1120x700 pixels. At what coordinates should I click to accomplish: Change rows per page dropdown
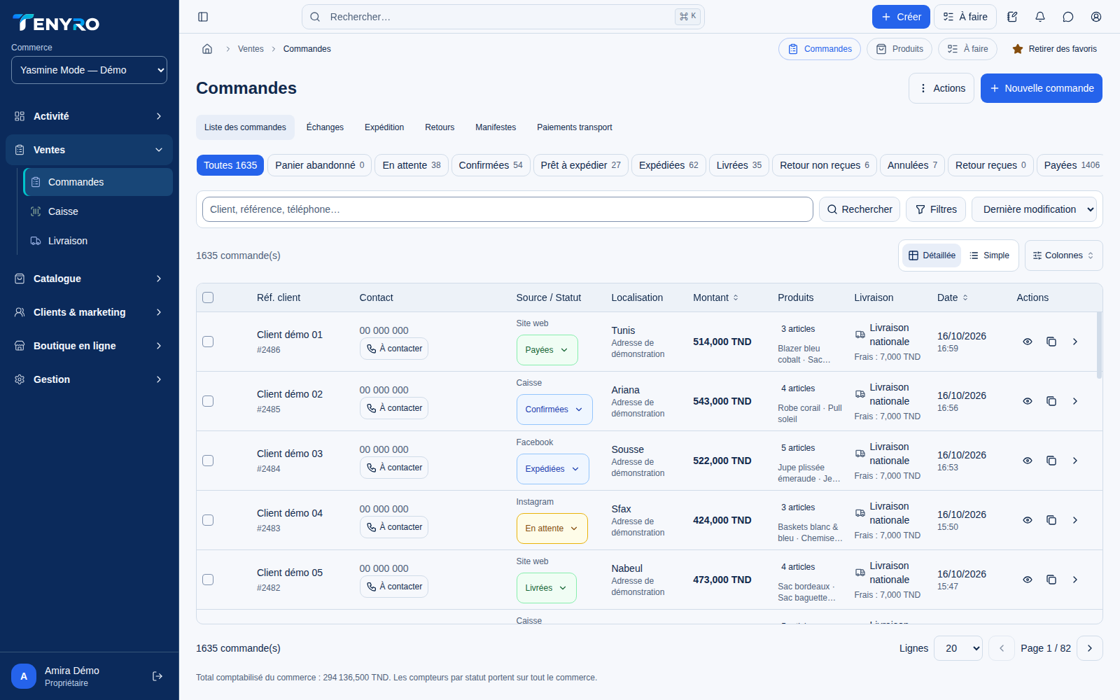coord(958,648)
